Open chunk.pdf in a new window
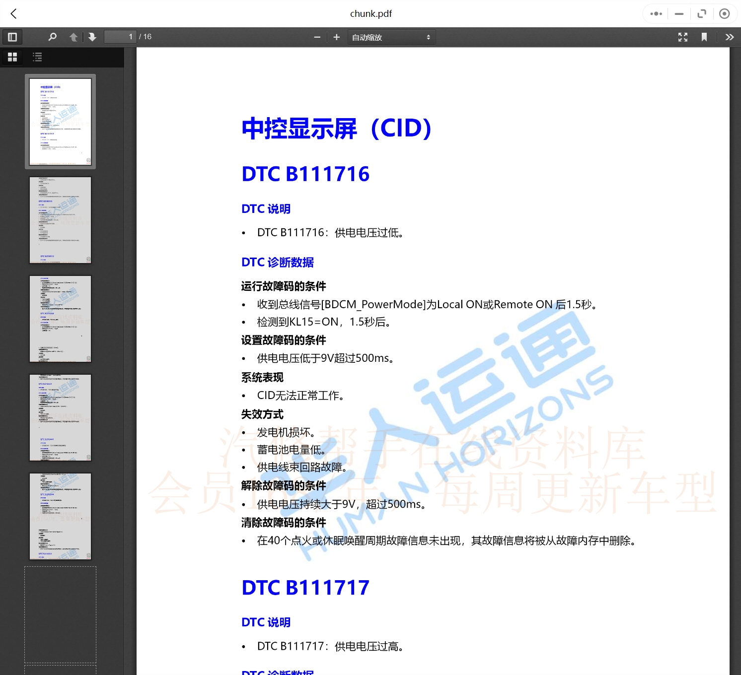The width and height of the screenshot is (741, 675). click(x=702, y=13)
